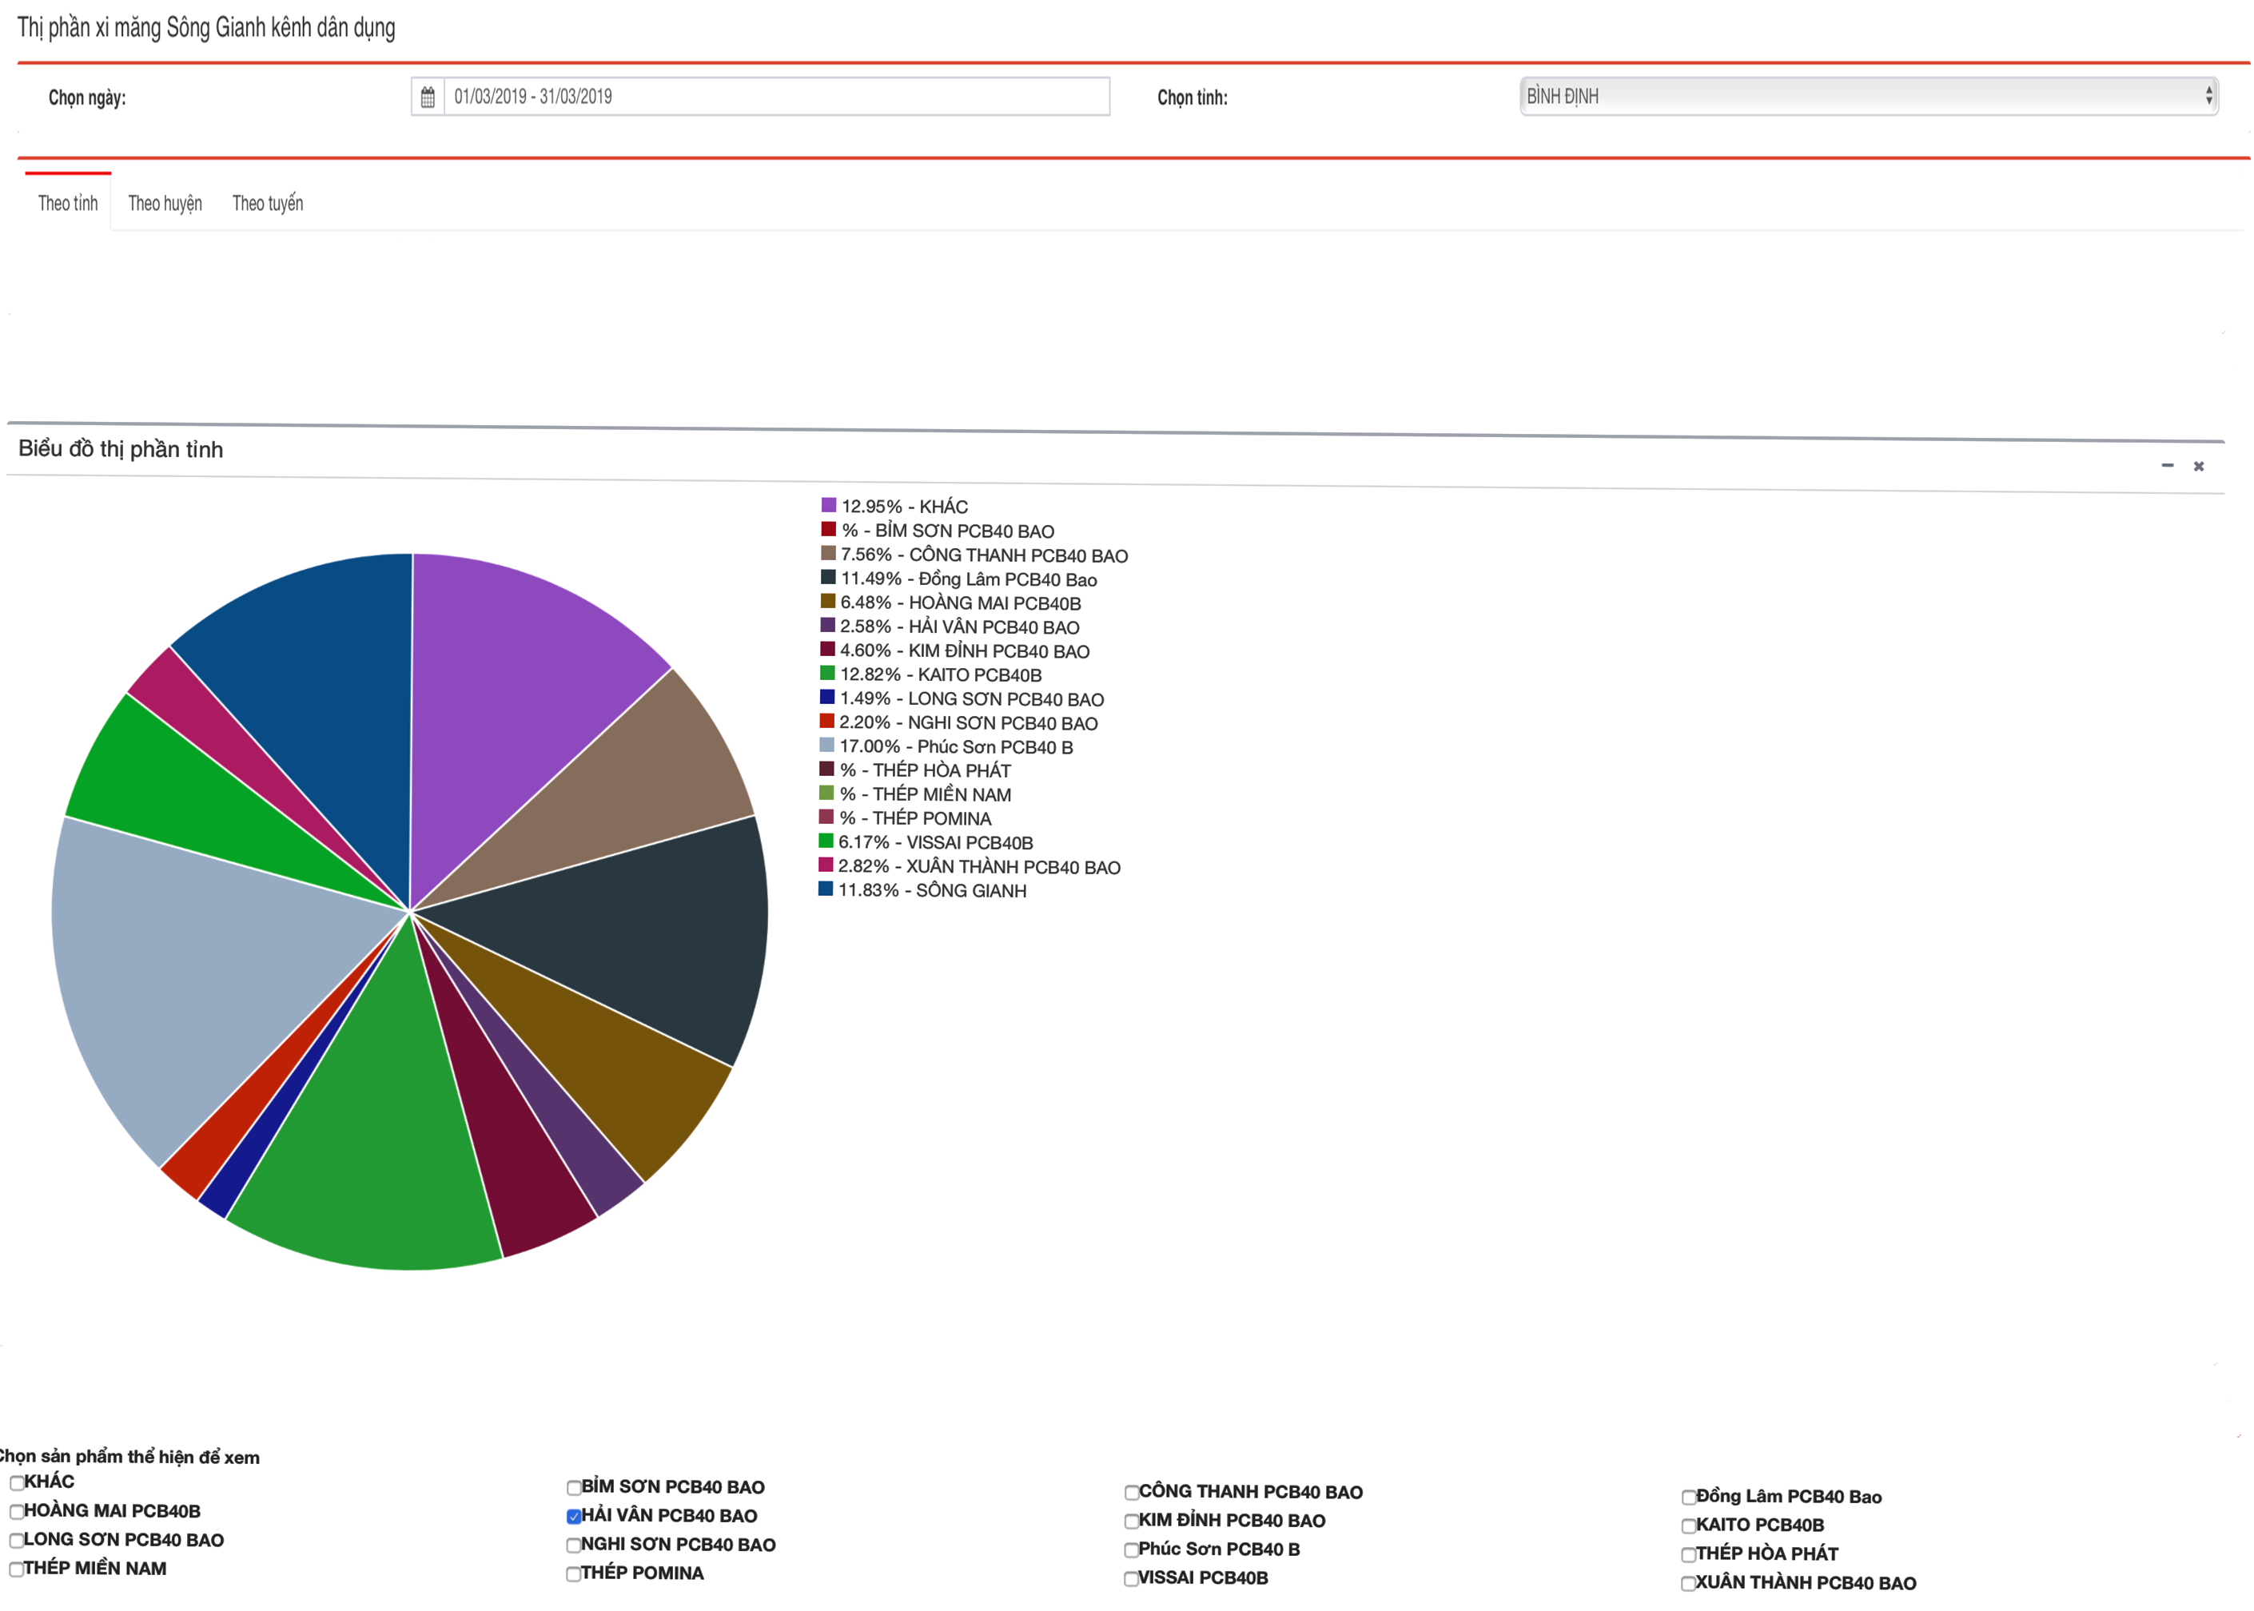Uncheck the HẢI VÂN PCB40 BAO checkbox
Image resolution: width=2254 pixels, height=1611 pixels.
click(573, 1516)
